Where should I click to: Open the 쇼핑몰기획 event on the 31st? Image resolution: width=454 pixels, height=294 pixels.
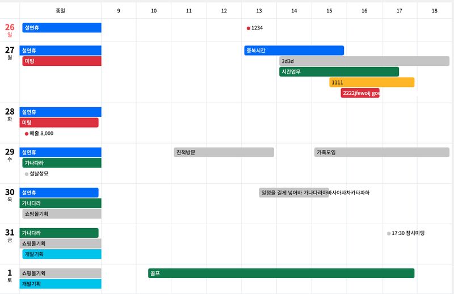click(61, 243)
